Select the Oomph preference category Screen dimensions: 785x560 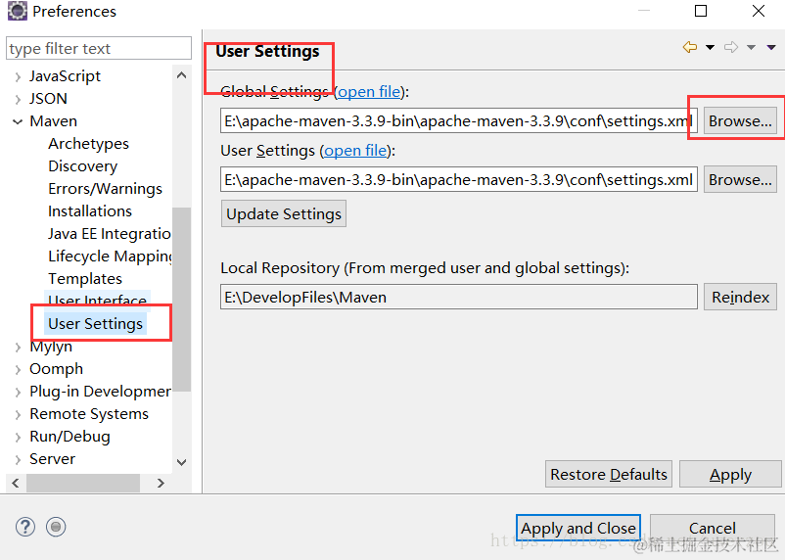point(56,369)
